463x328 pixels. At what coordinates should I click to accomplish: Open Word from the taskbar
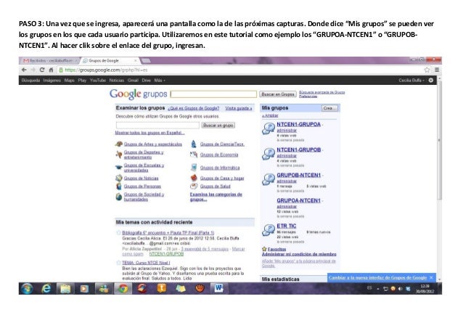coord(219,288)
